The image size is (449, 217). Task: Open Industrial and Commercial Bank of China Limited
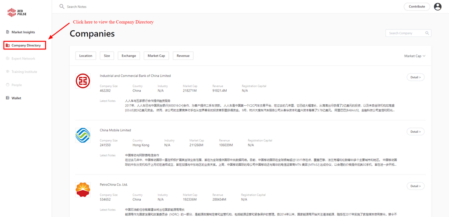coord(135,76)
